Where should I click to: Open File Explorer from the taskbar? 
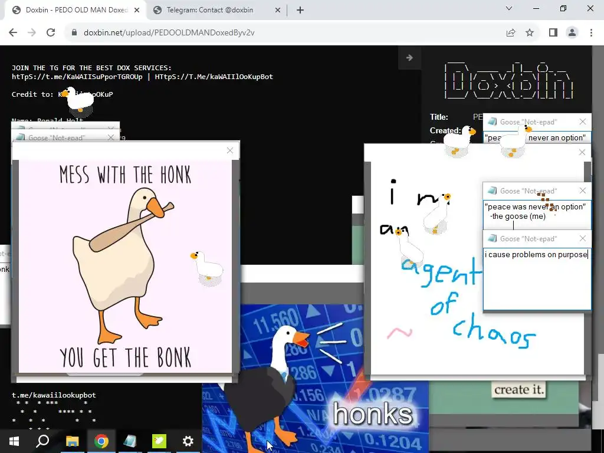click(x=72, y=441)
